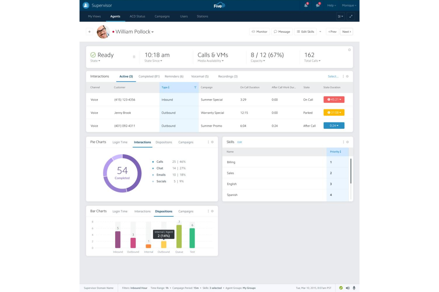The width and height of the screenshot is (439, 292).
Task: Switch to the ACD Status tab
Action: click(x=137, y=17)
